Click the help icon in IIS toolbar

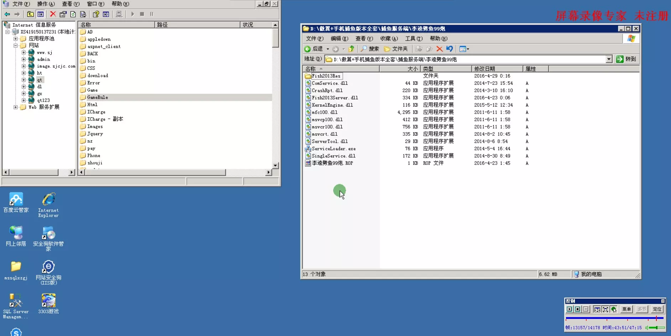tap(96, 14)
